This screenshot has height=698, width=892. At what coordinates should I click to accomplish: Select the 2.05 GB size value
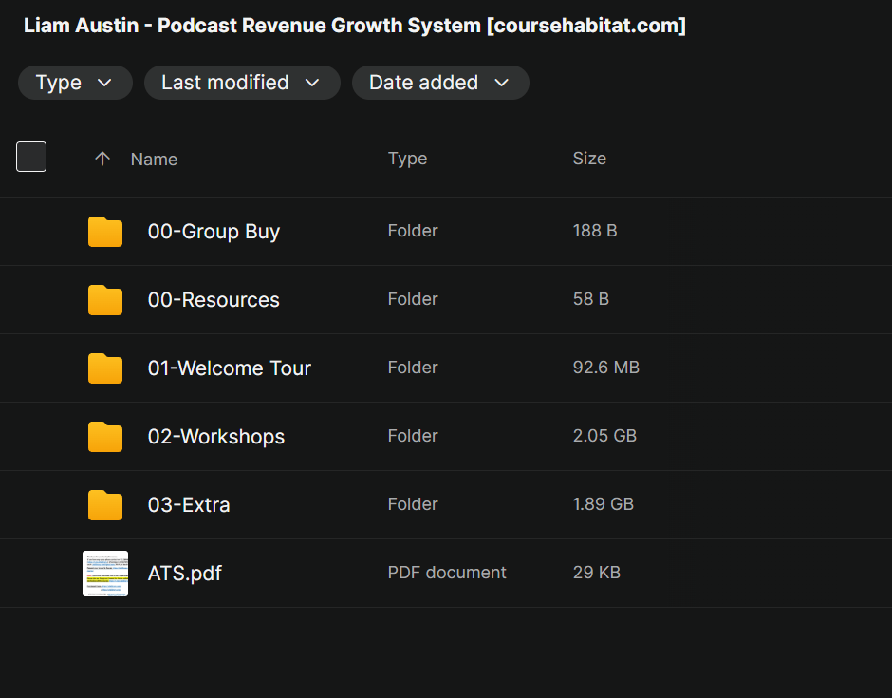pos(604,436)
